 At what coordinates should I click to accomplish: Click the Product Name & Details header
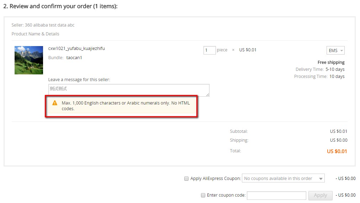[35, 34]
